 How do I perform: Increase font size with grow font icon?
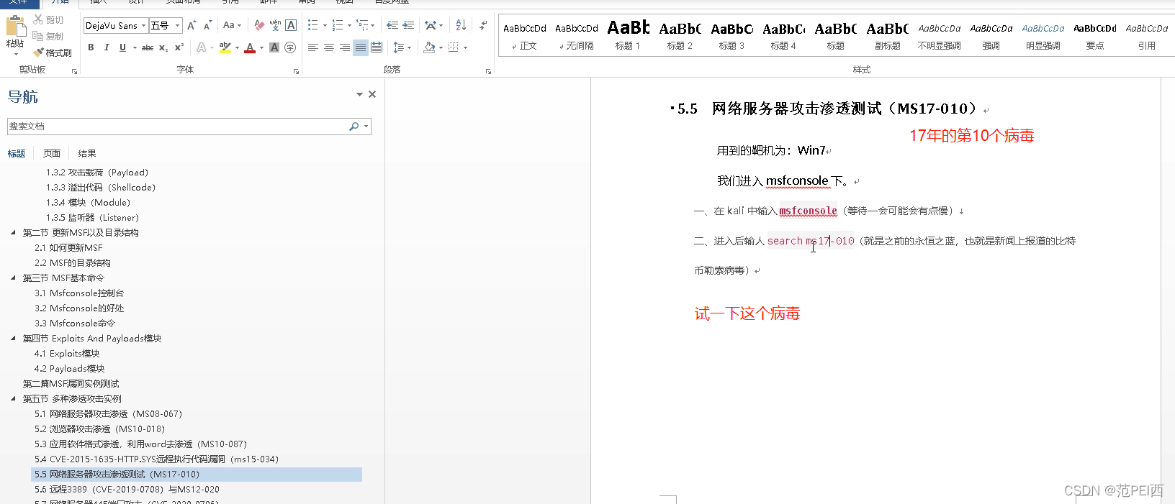click(192, 25)
